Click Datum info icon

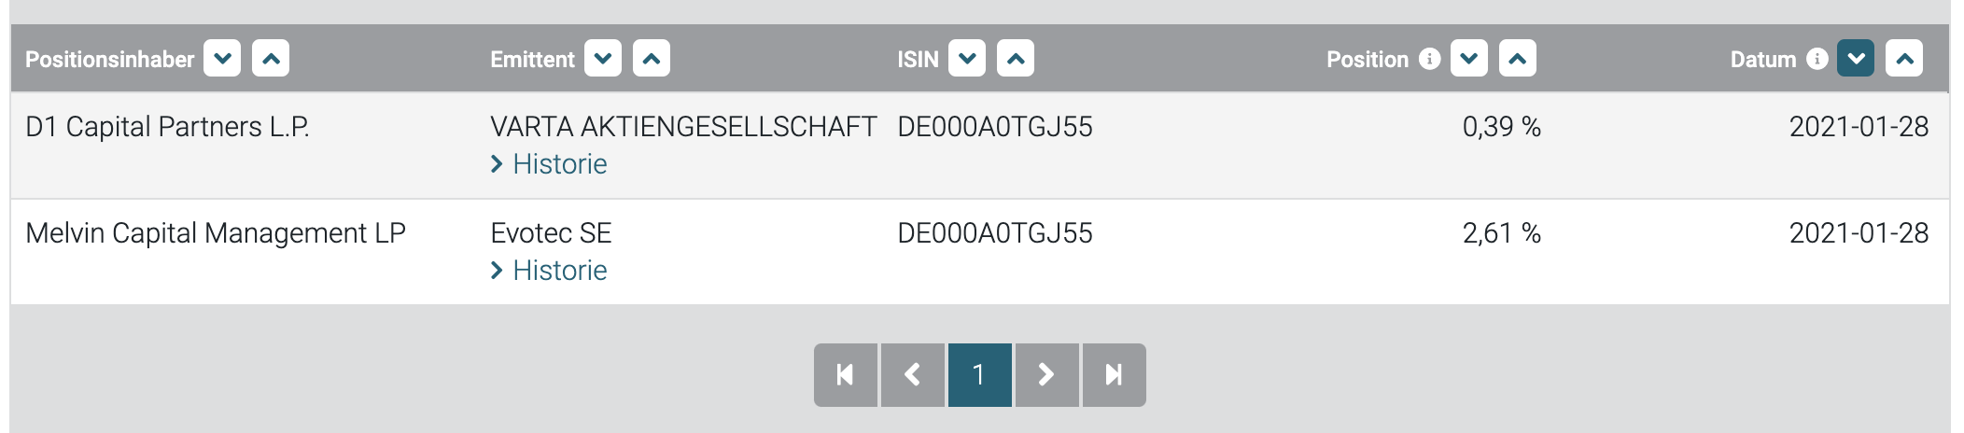pos(1817,59)
